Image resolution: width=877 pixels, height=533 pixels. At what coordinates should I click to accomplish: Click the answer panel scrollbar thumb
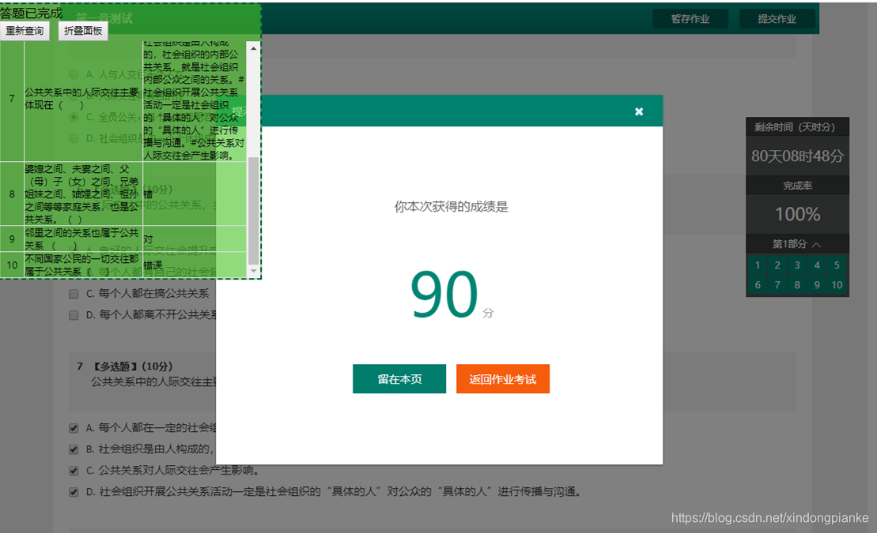[x=253, y=211]
